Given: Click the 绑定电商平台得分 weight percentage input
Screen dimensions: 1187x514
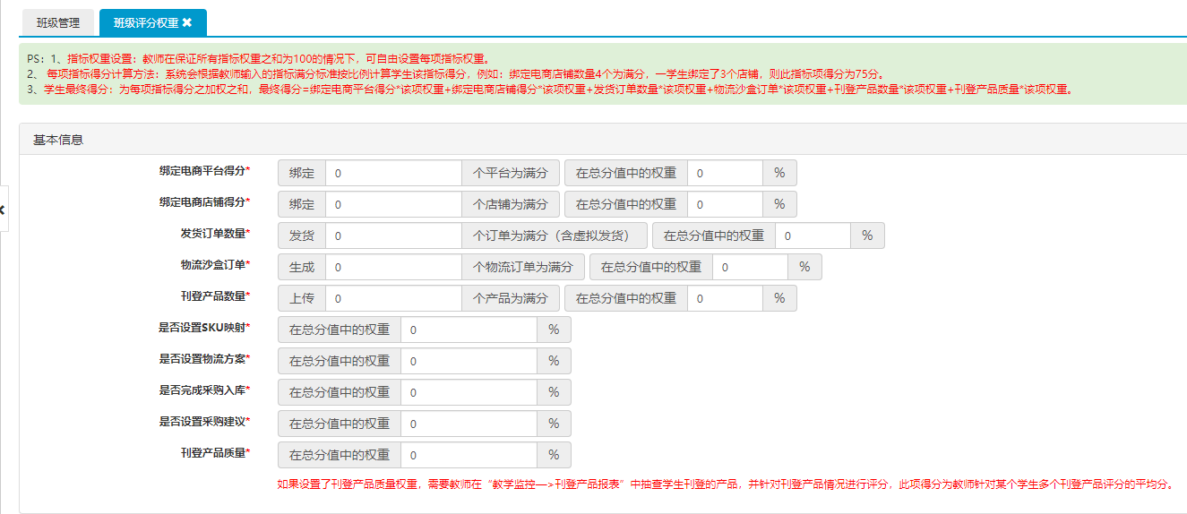Looking at the screenshot, I should pos(725,173).
